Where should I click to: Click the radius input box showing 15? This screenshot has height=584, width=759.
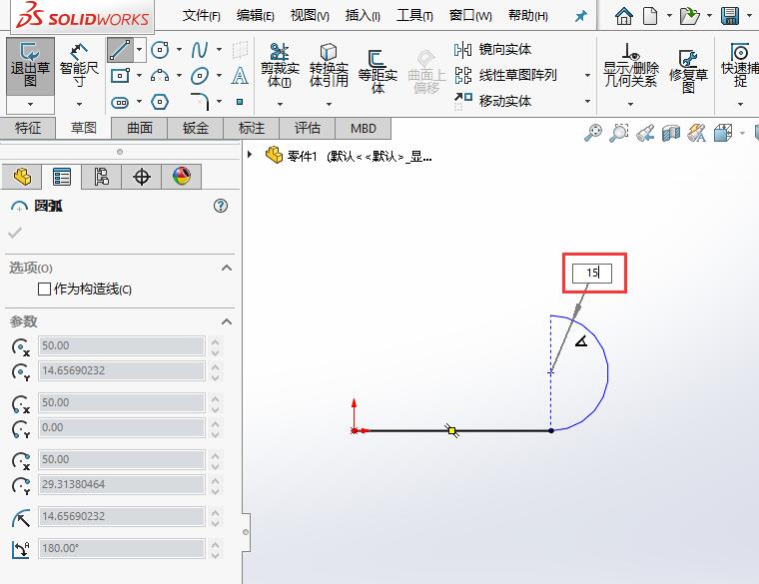tap(591, 273)
